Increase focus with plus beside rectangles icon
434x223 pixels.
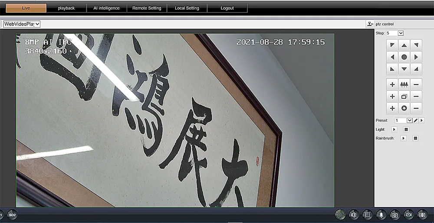(x=392, y=97)
